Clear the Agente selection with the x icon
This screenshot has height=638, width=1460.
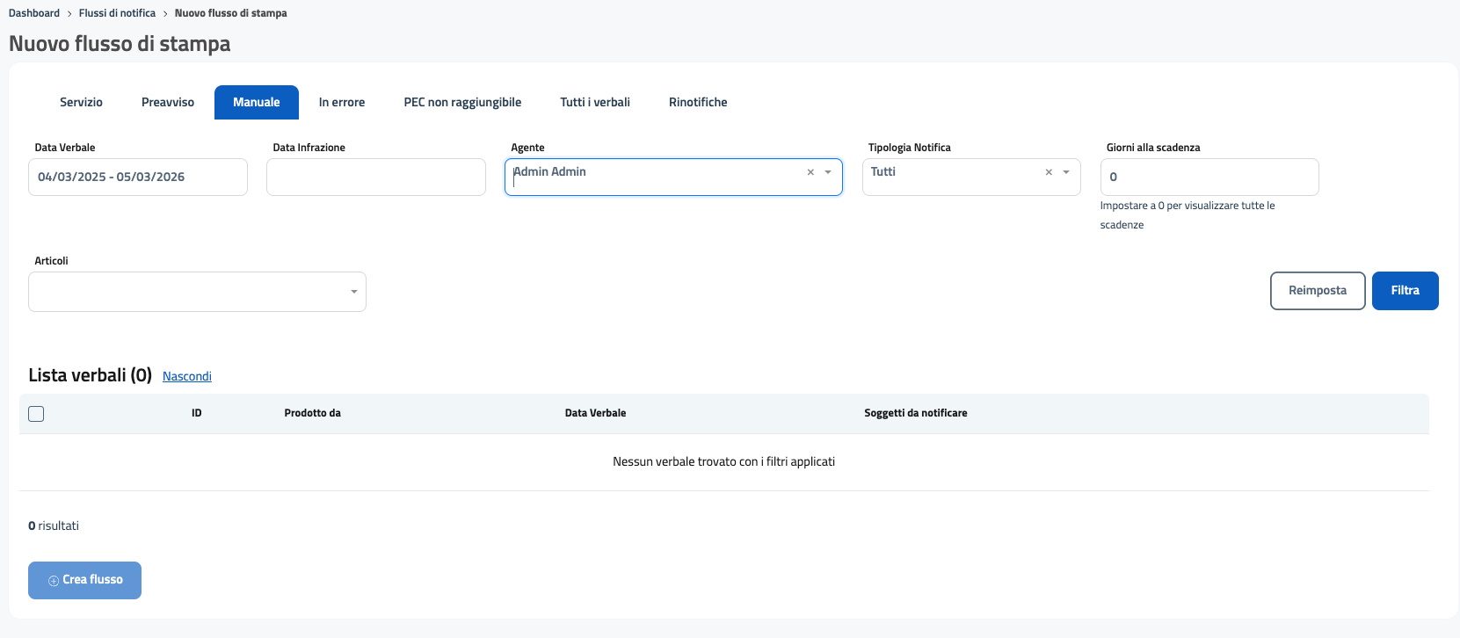pyautogui.click(x=810, y=172)
